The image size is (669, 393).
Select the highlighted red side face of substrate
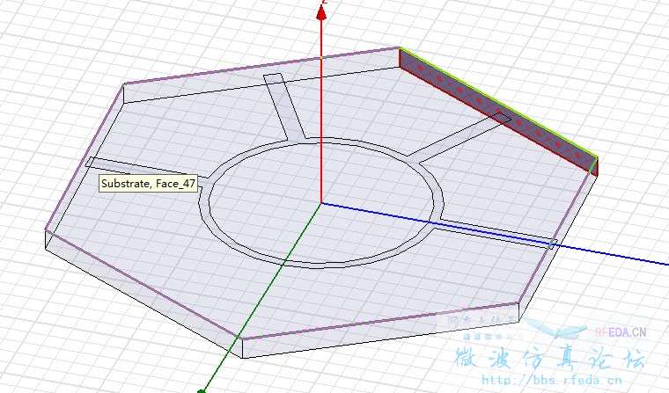498,112
